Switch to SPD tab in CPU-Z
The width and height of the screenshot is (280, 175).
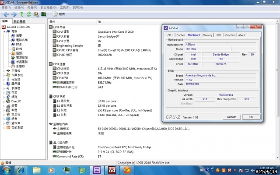click(x=219, y=35)
